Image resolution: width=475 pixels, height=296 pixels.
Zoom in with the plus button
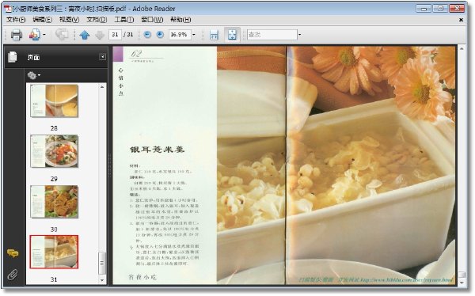pyautogui.click(x=160, y=35)
